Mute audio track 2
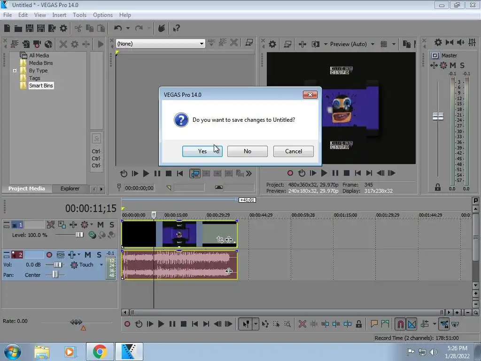Viewport: 481px width, 361px height. 88,255
